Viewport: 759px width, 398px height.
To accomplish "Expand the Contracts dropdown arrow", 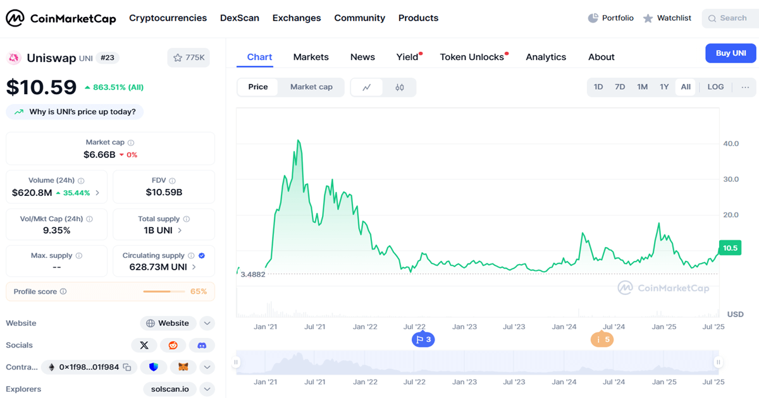I will point(207,367).
